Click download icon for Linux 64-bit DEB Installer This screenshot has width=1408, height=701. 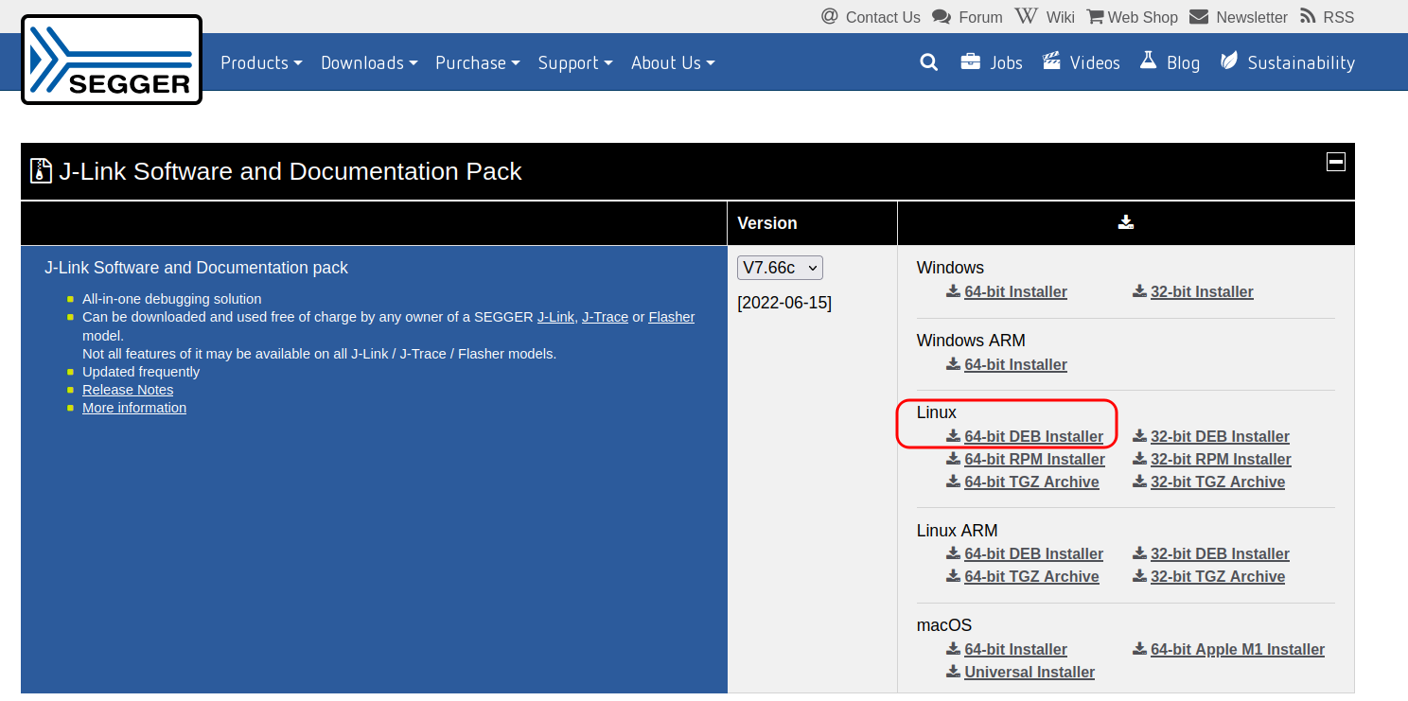[954, 436]
